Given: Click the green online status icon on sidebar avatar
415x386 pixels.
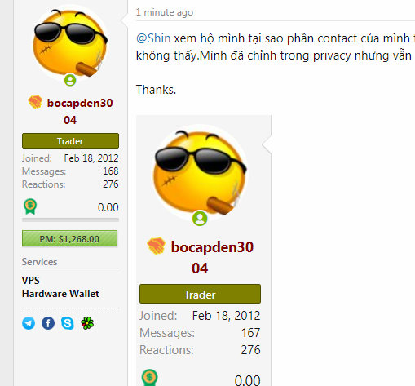Looking at the screenshot, I should tap(70, 80).
